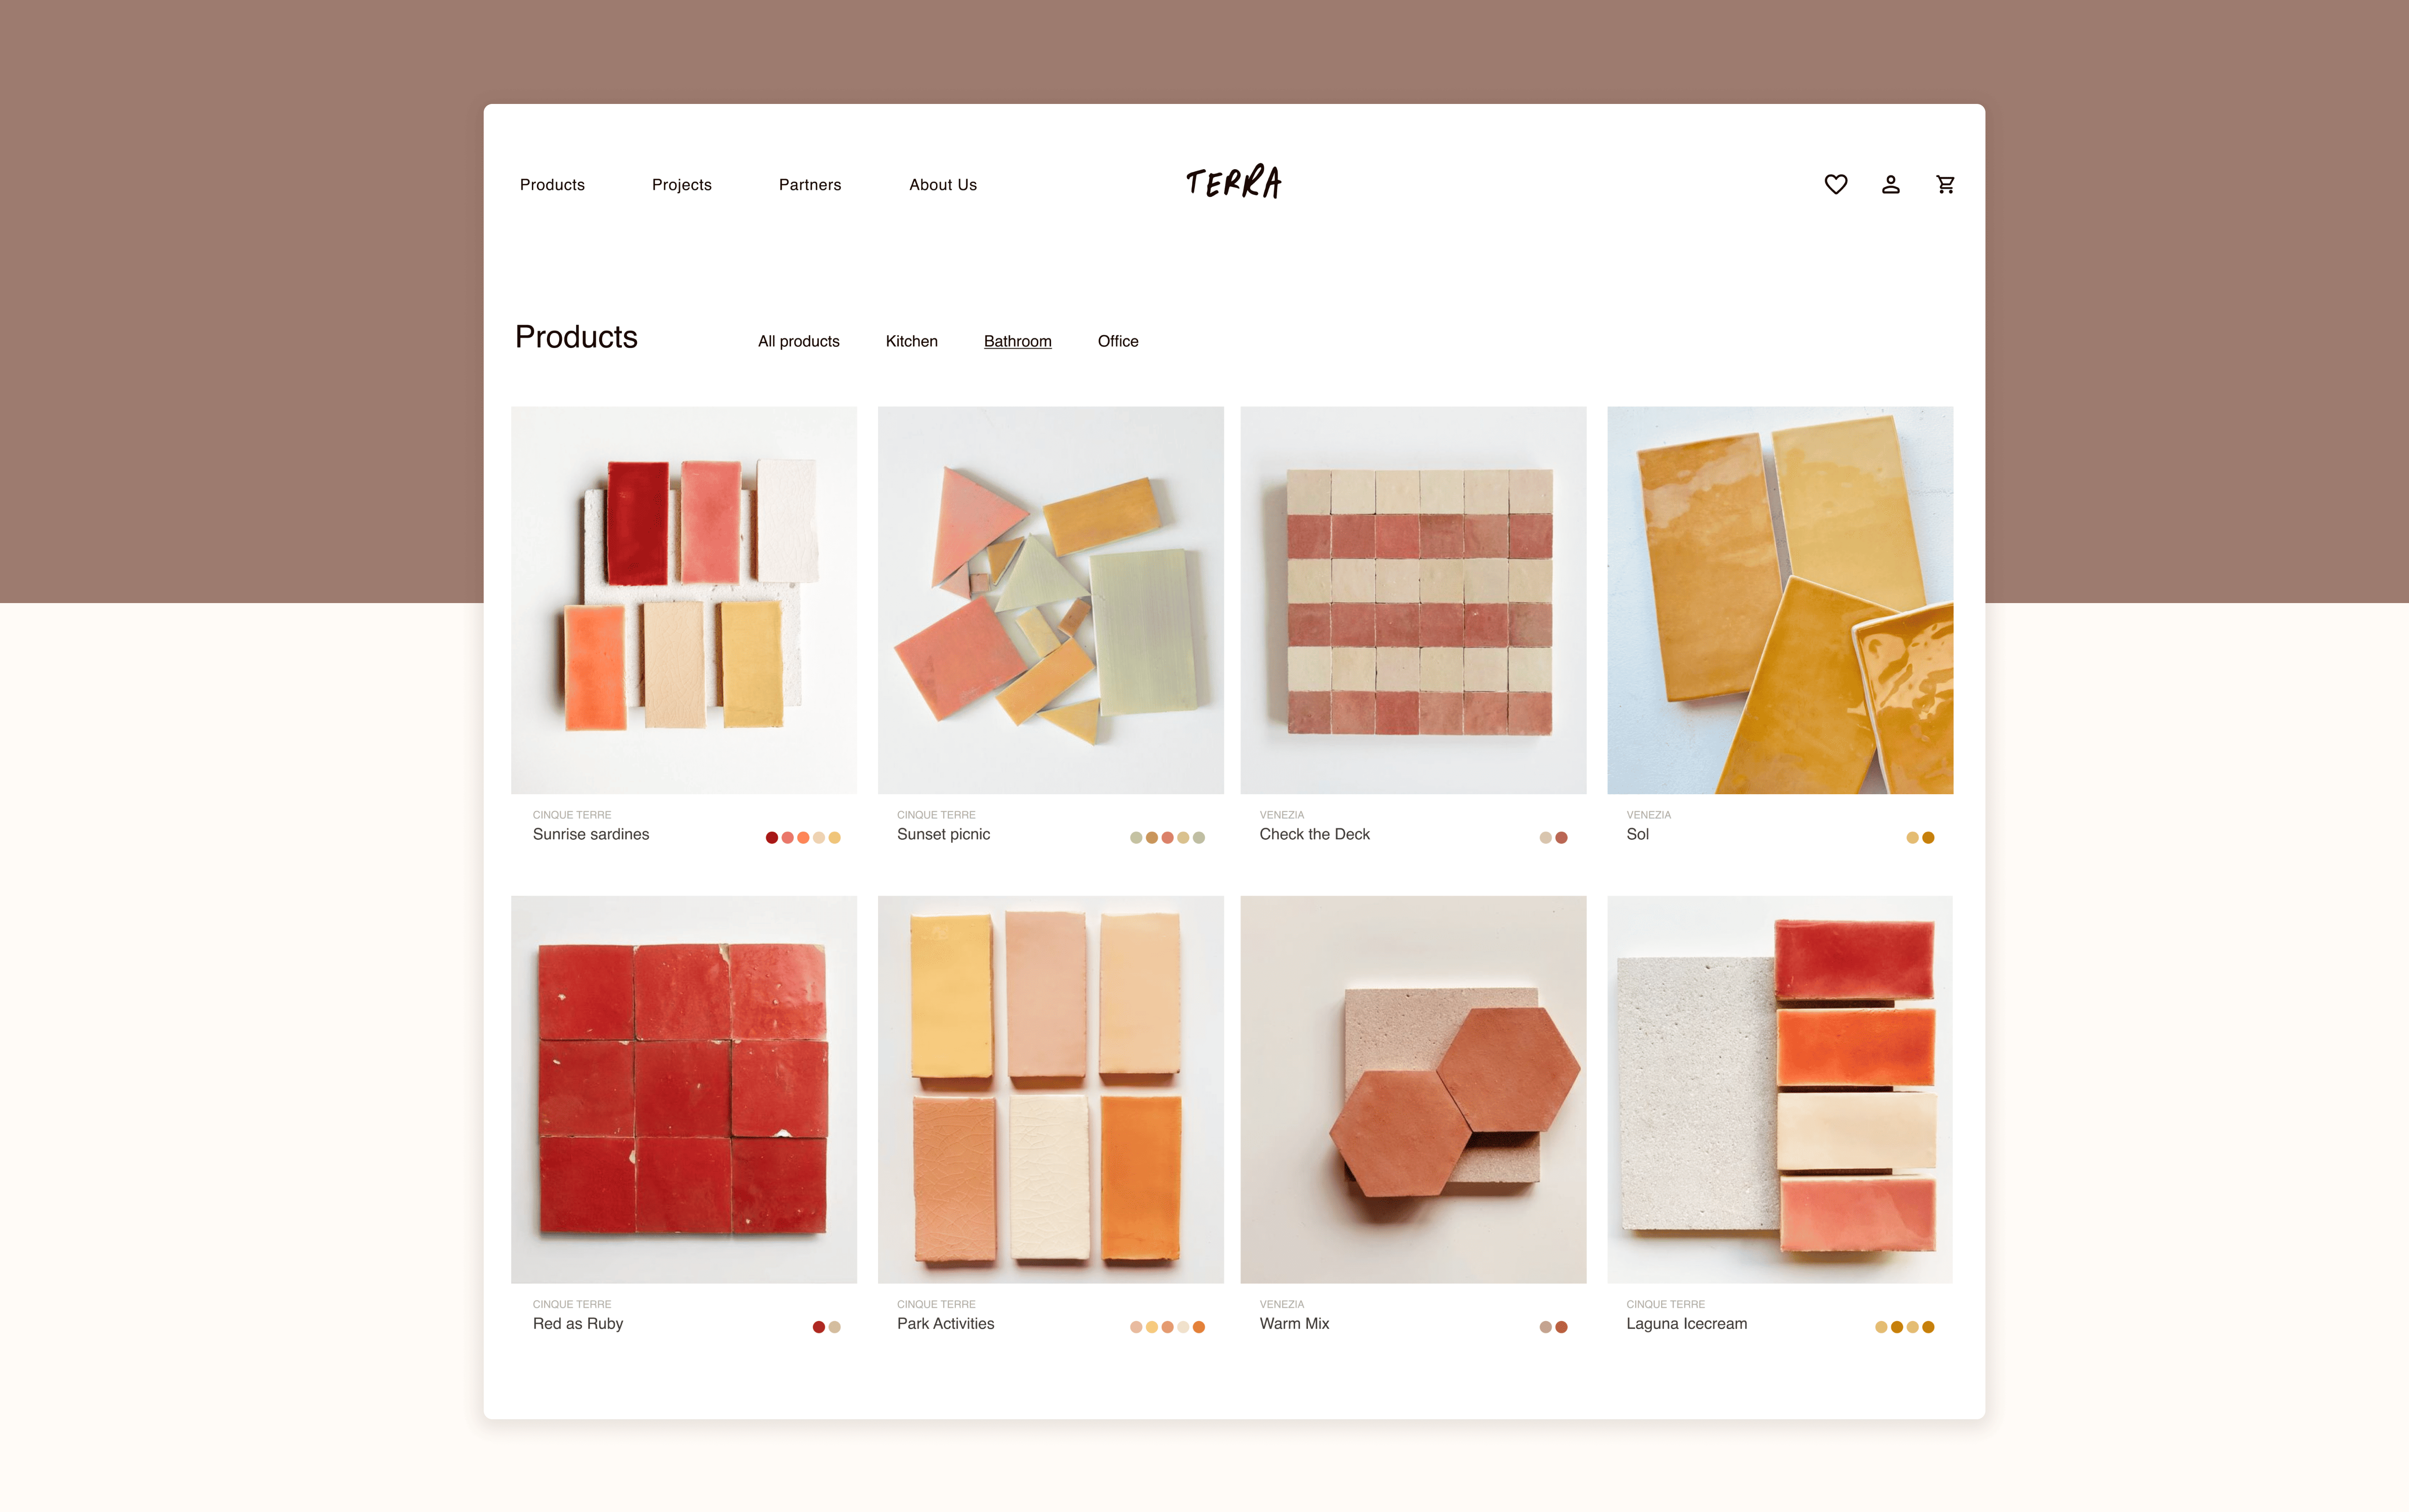Go to Projects in the navigation

(x=682, y=185)
